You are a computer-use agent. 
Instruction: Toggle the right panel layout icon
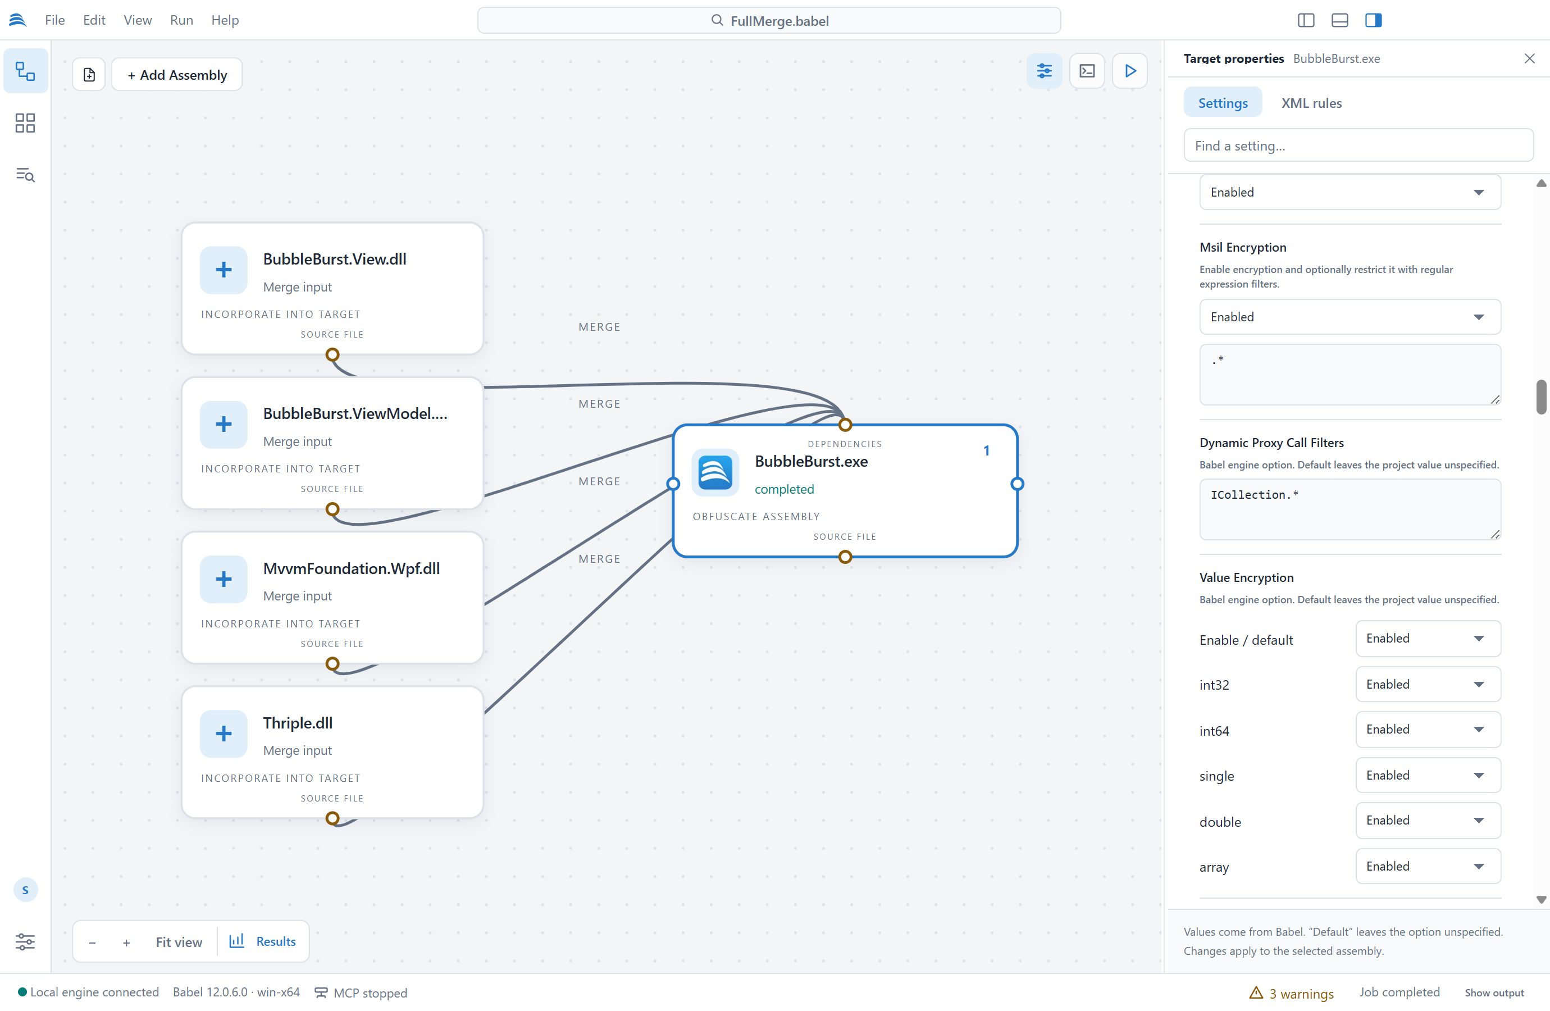(1374, 20)
